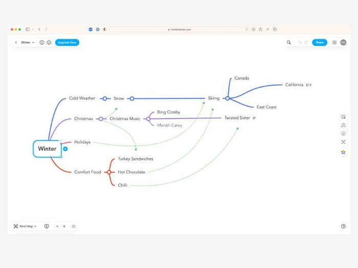Select the Turkey Sandwiches topic
This screenshot has height=268, width=358.
click(x=136, y=159)
